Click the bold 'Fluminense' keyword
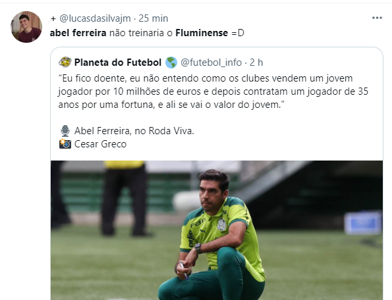 pyautogui.click(x=202, y=33)
